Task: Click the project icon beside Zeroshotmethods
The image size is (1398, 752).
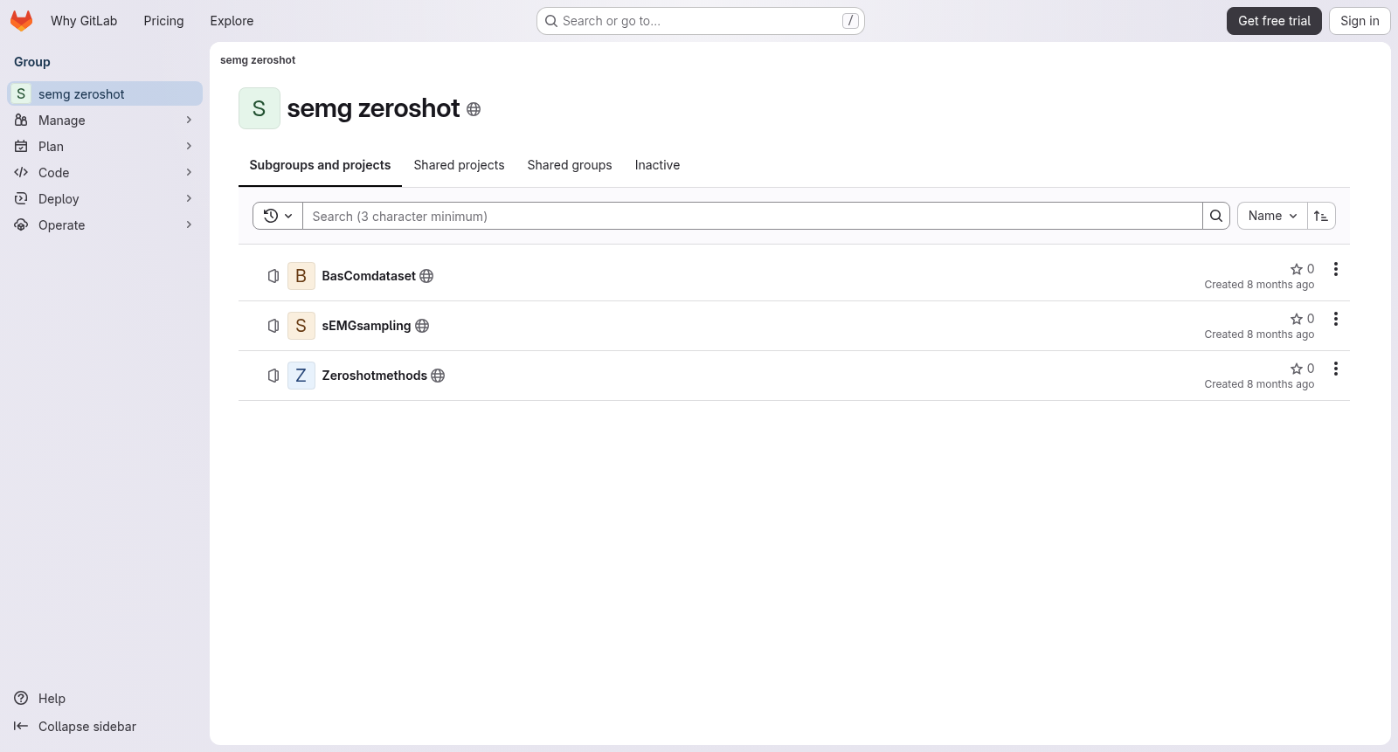Action: [x=273, y=376]
